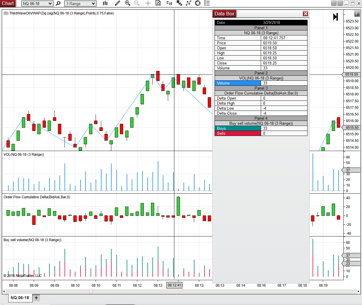Select the NQ 06-18 chart tab

(20, 298)
